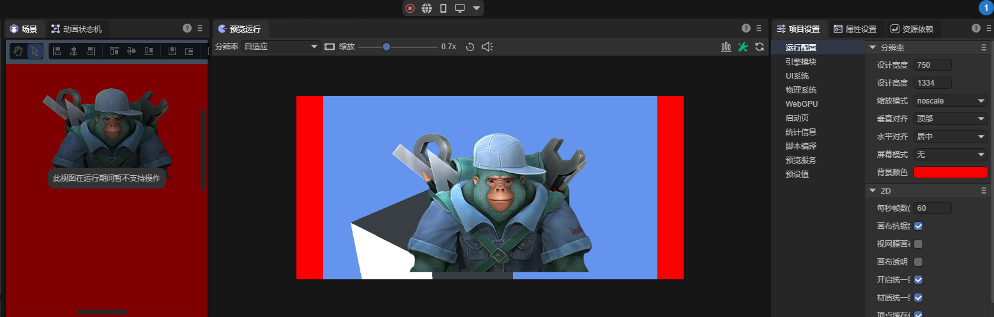Open the 分辨率 自适应 dropdown

click(x=280, y=47)
